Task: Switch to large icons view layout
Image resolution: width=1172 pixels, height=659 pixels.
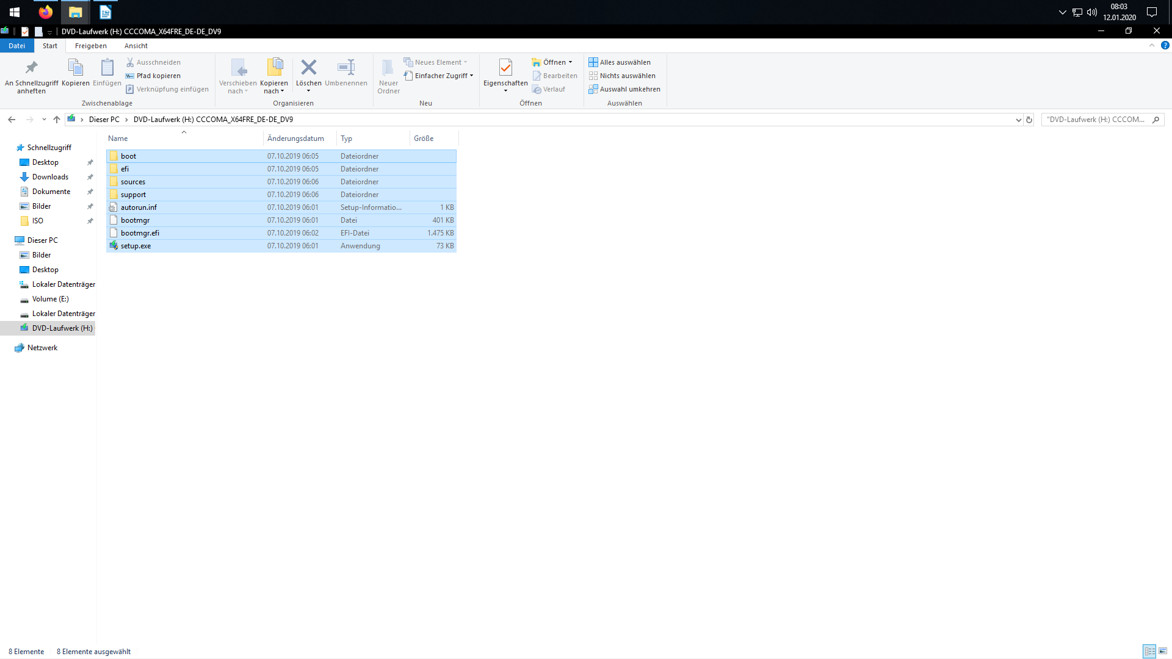Action: [x=1163, y=652]
